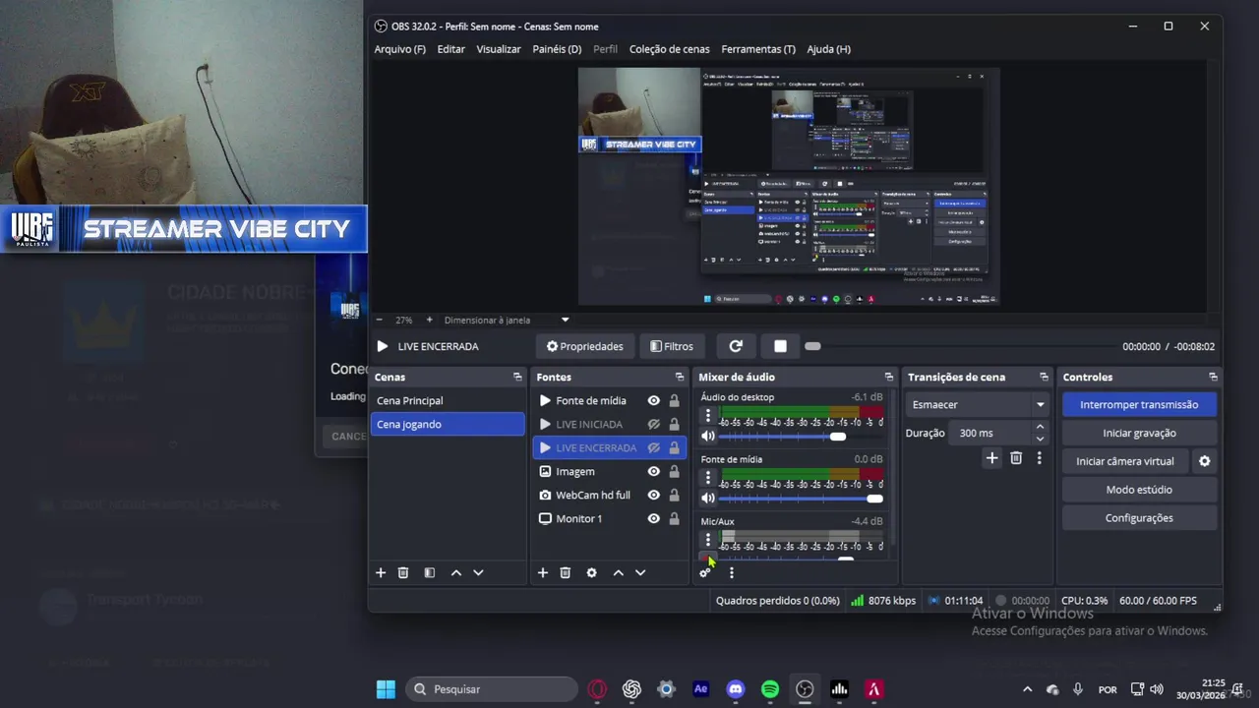Play the LIVE ENCERRADA media
The height and width of the screenshot is (708, 1259).
point(383,346)
